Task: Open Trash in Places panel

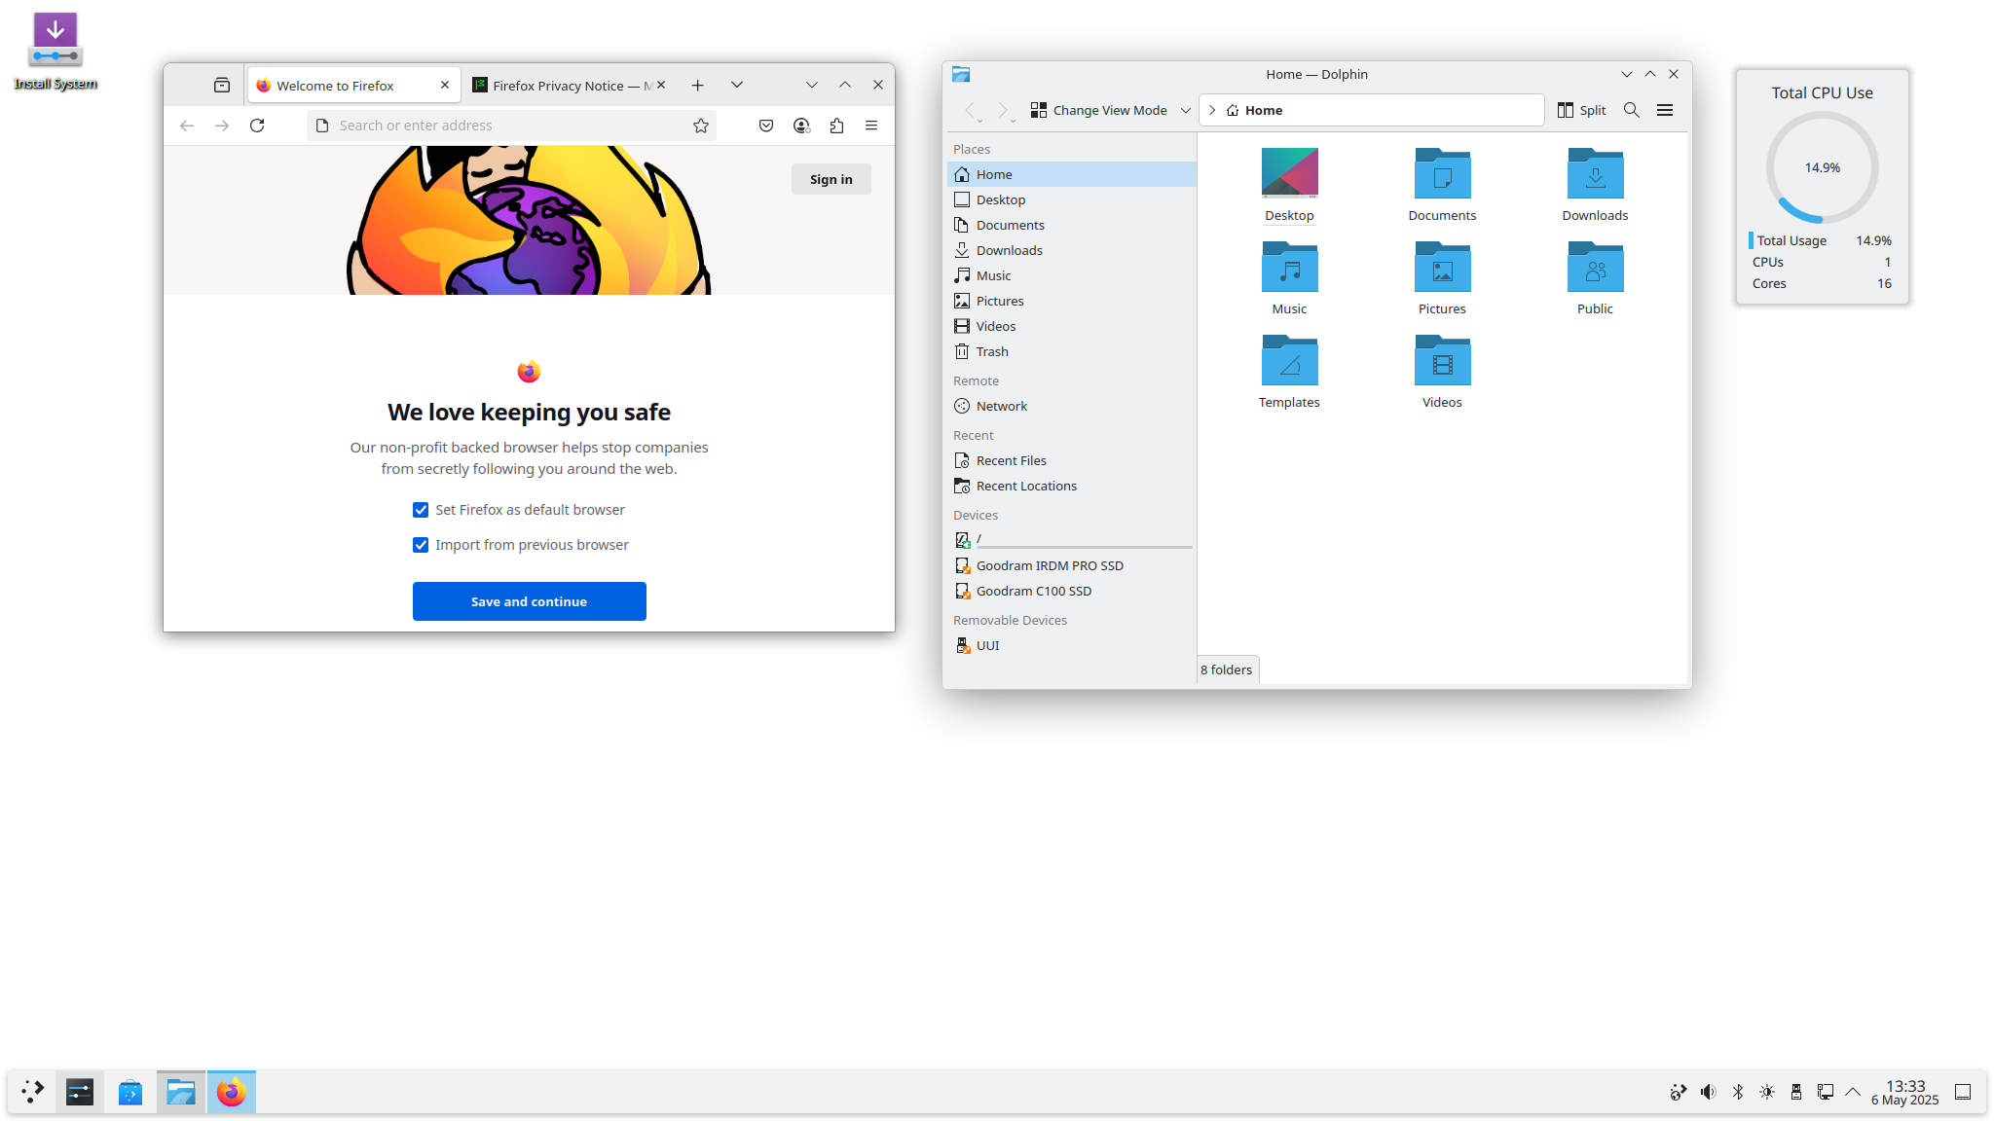Action: (1071, 351)
